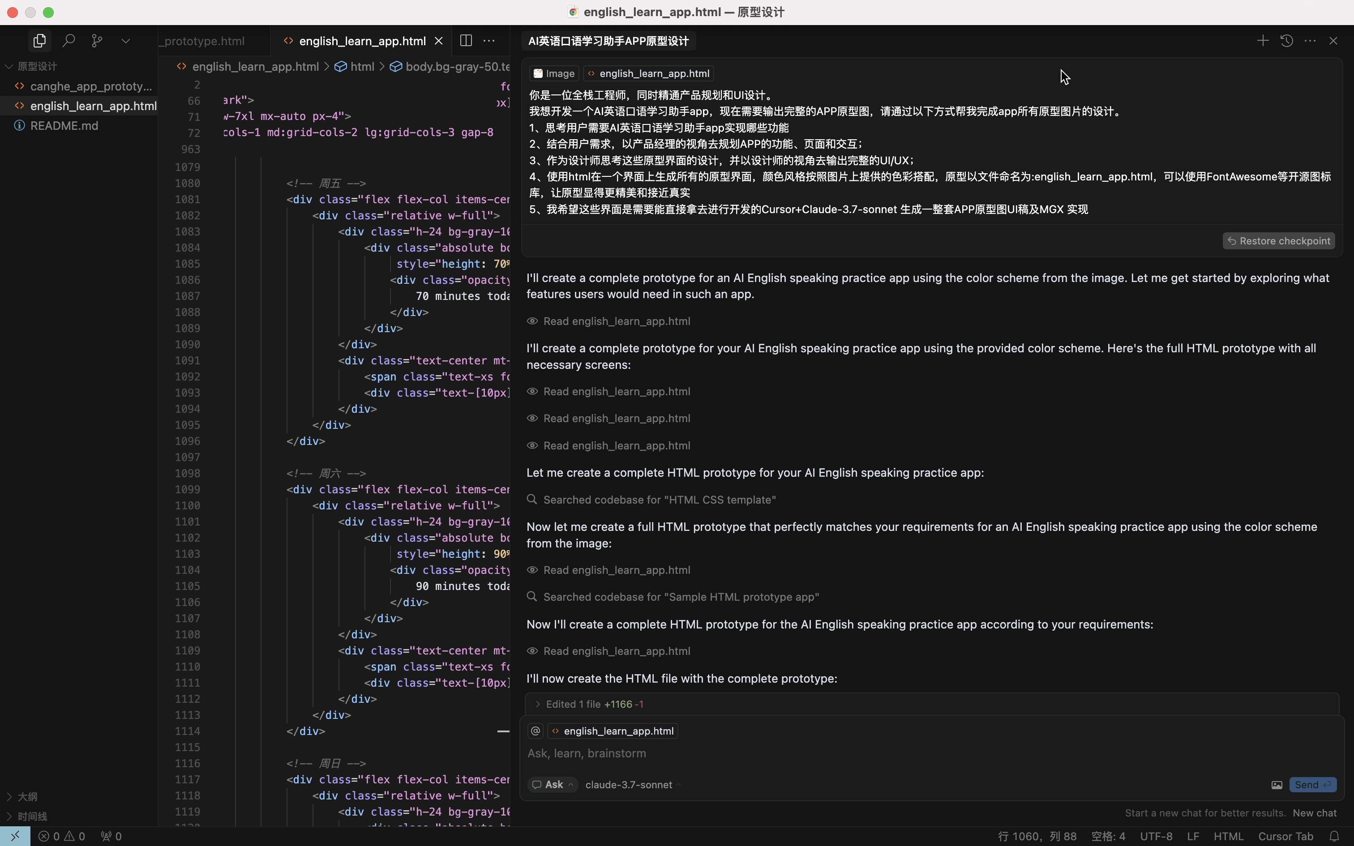Start a new chat with plus icon
Screen dimensions: 1354x846
point(1262,41)
